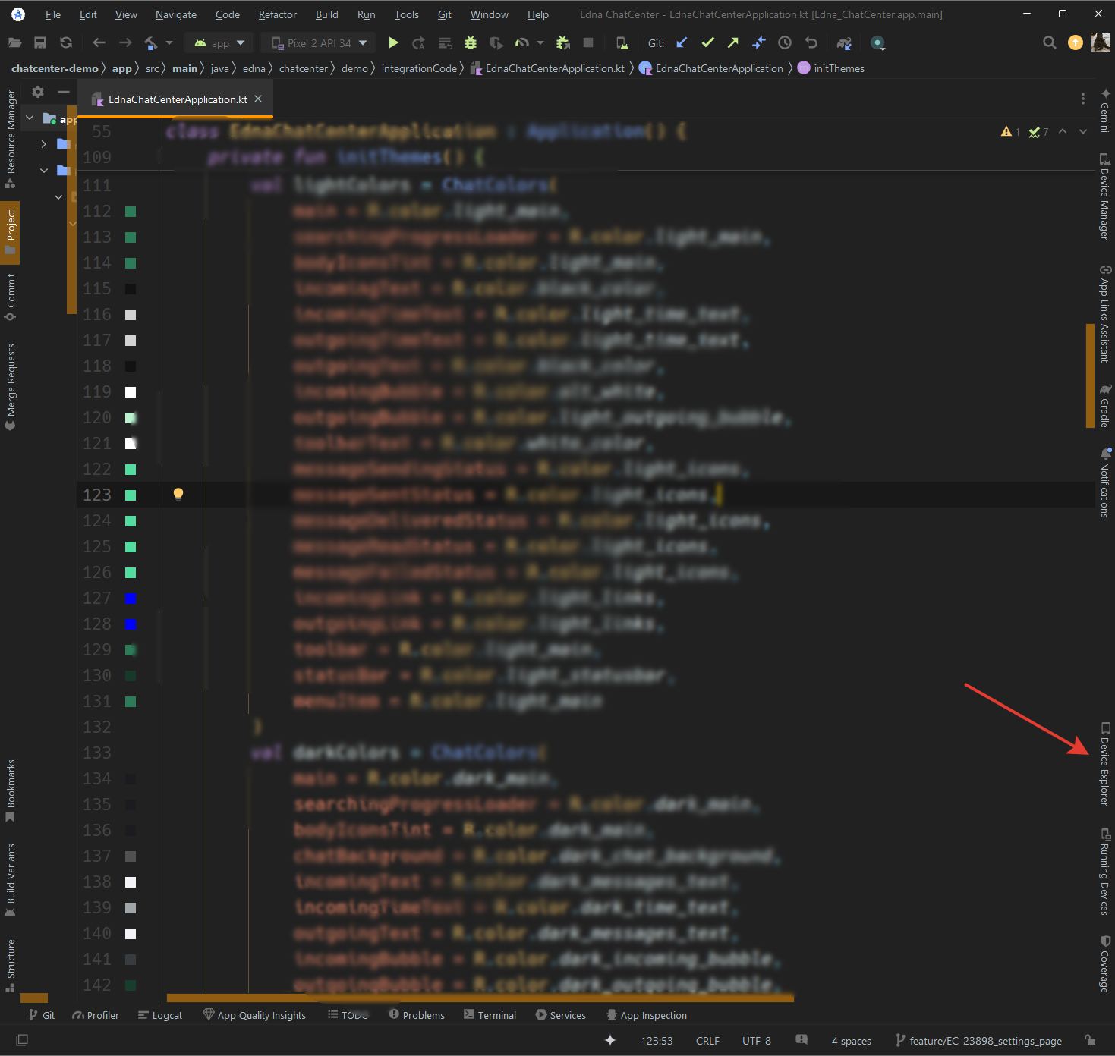Select the EdnaChatCenterApplication.kt editor tab
The image size is (1115, 1056).
[176, 99]
